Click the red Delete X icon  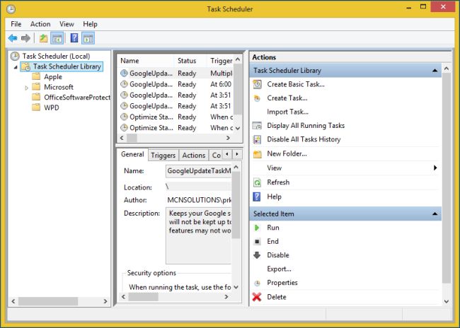point(257,297)
